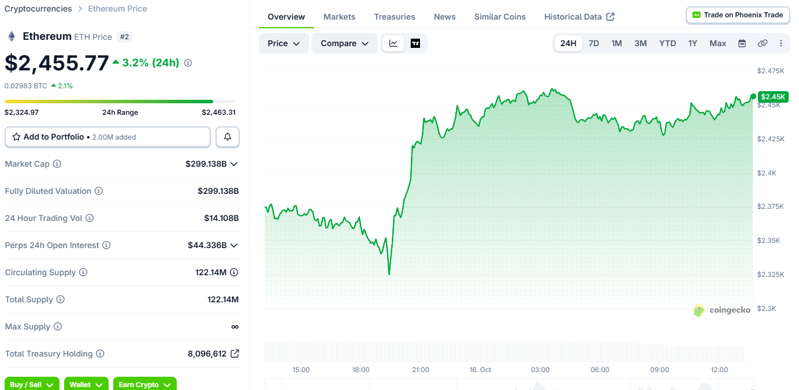Click the star icon in Add to Portfolio
Viewport: 799px width, 390px height.
(16, 137)
